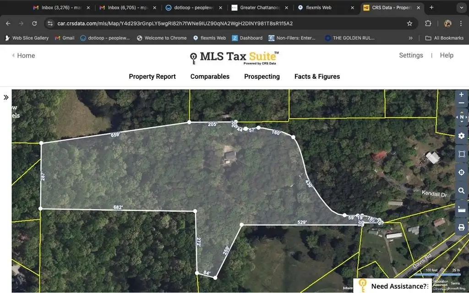Image resolution: width=469 pixels, height=293 pixels.
Task: Zoom in on the map
Action: tap(461, 94)
